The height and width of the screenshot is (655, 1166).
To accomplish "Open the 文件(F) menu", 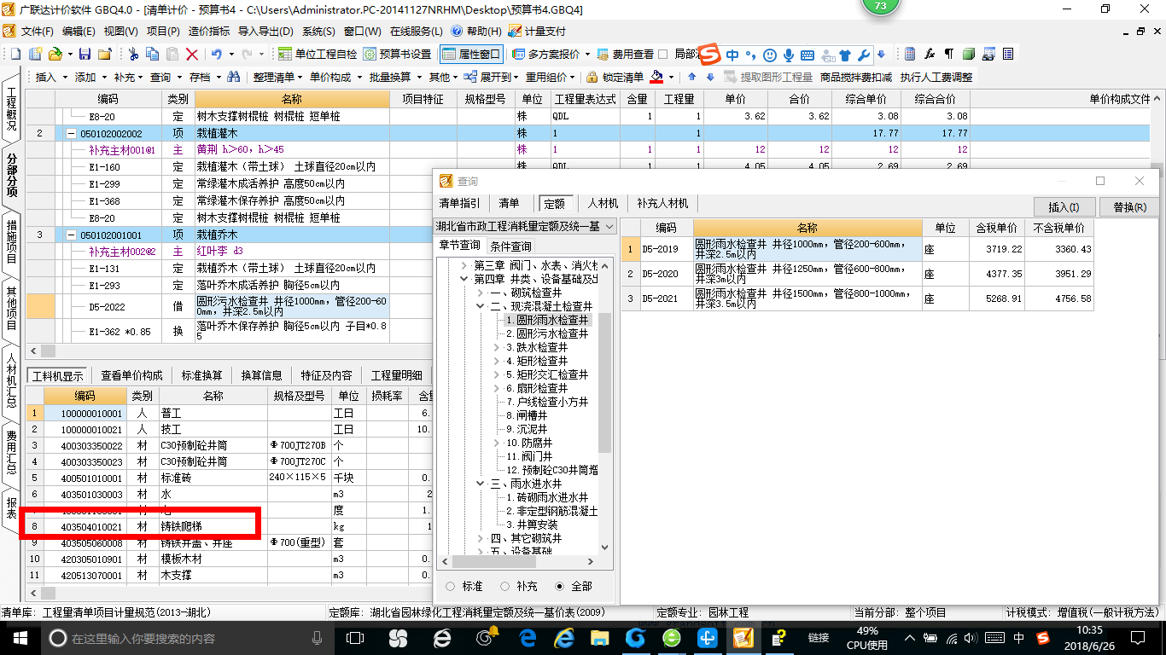I will 38,31.
